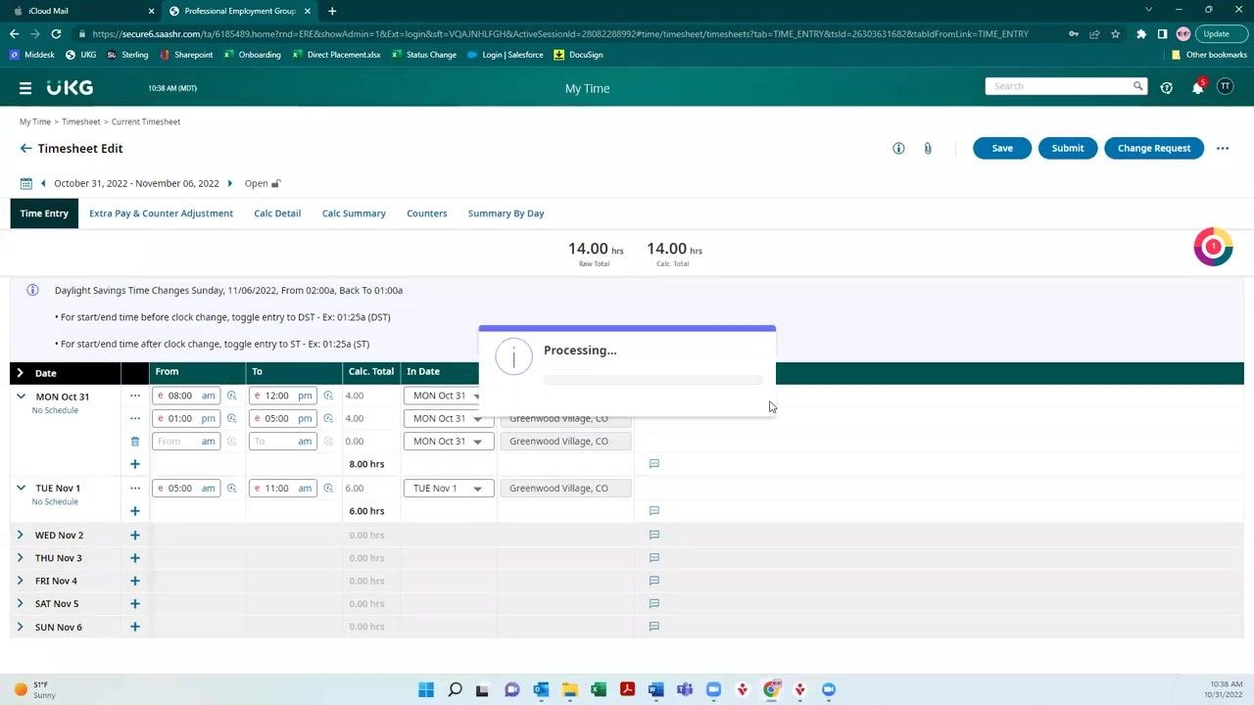This screenshot has height=705, width=1254.
Task: Open the UKG hamburger navigation menu
Action: click(25, 88)
